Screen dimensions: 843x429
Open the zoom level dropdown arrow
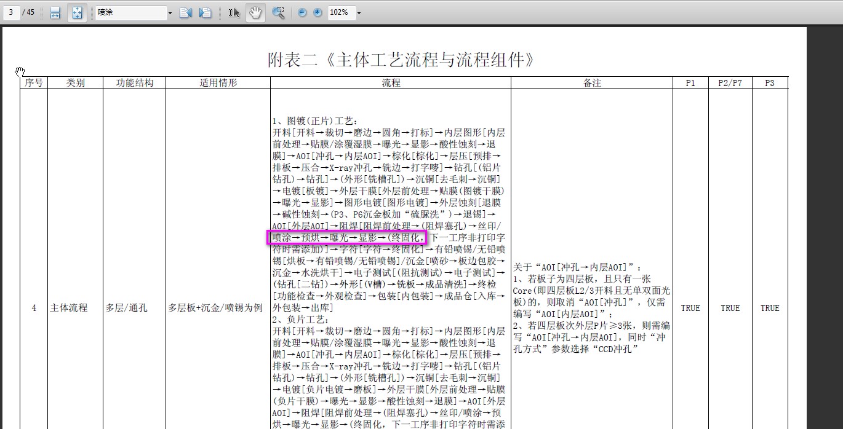[x=359, y=13]
